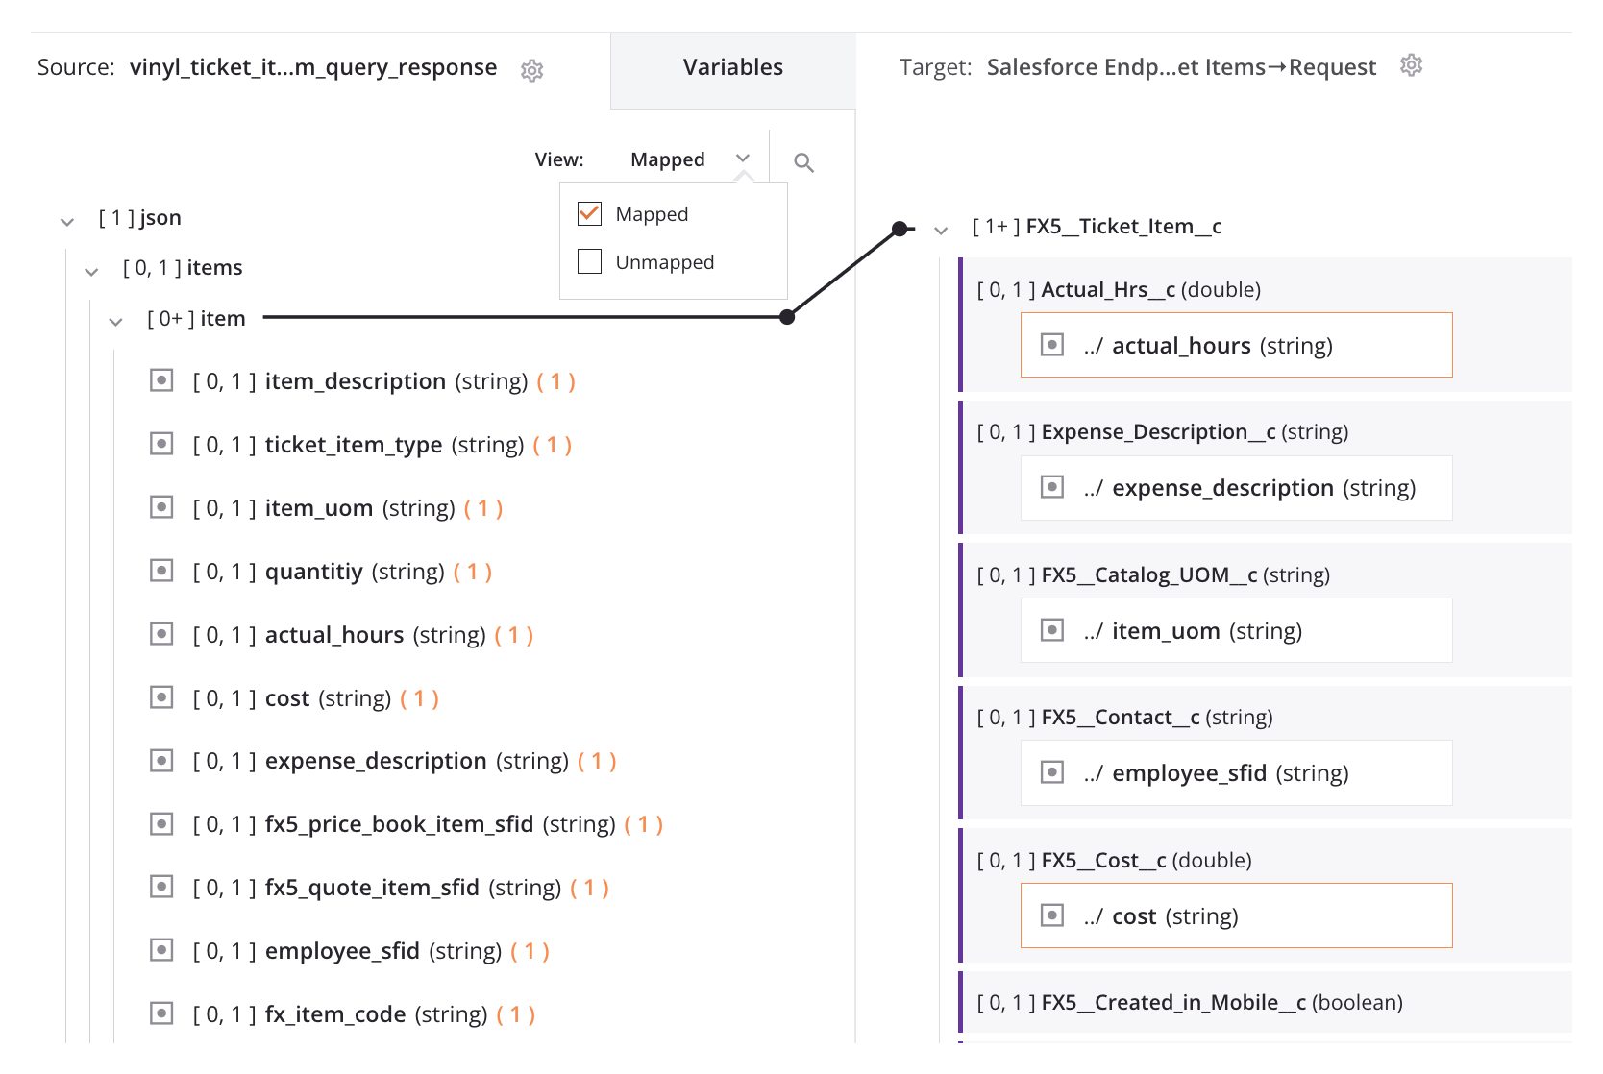This screenshot has height=1074, width=1603.
Task: Select the FX5__Contact__c target field
Action: 1124,717
